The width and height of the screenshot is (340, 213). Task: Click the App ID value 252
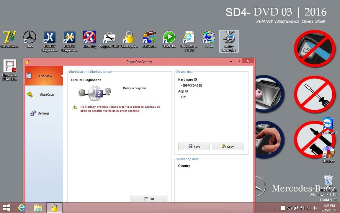coord(183,97)
